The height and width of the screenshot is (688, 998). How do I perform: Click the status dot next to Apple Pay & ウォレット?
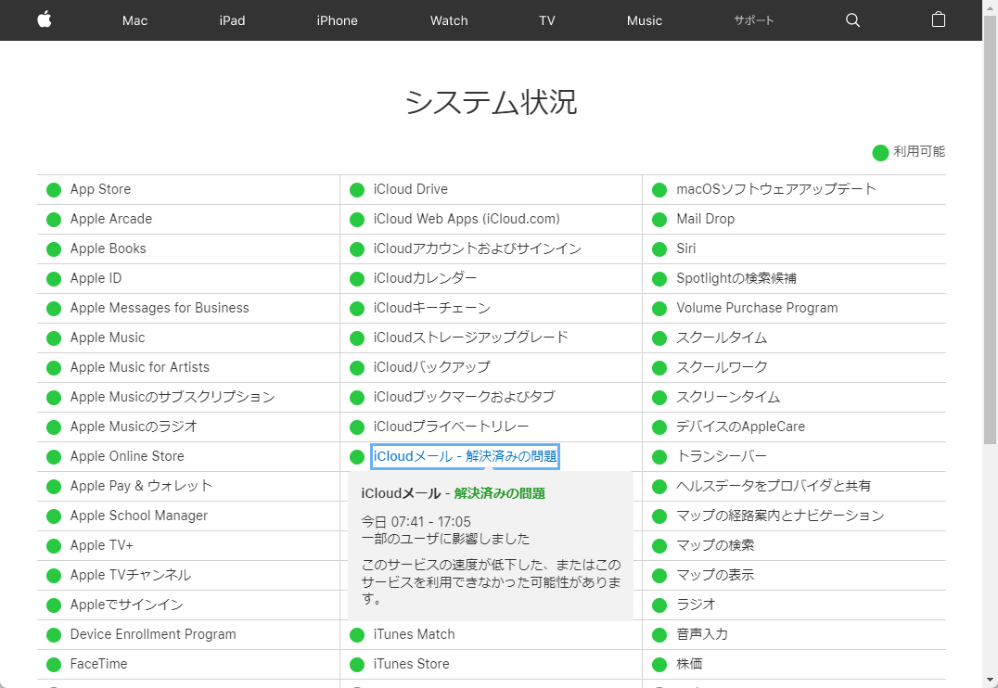point(53,486)
